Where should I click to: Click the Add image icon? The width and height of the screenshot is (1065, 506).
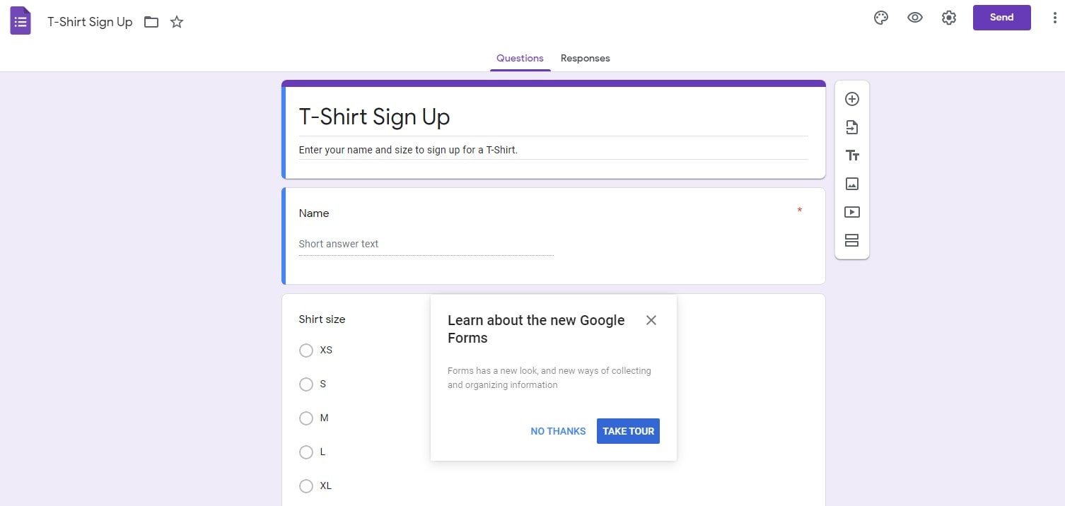tap(852, 184)
